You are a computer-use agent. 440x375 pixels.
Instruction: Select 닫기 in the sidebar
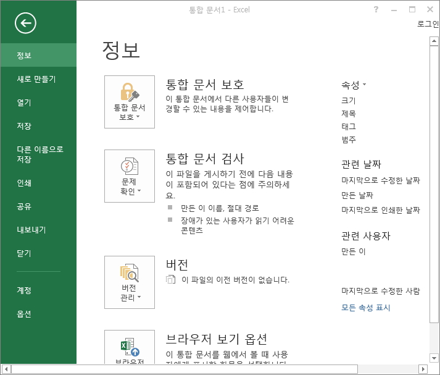tap(38, 253)
